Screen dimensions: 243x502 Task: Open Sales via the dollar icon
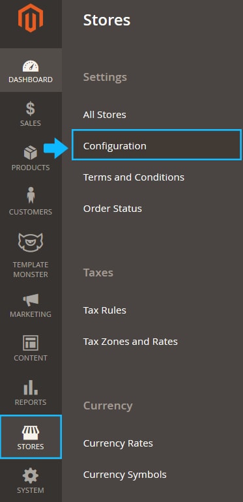click(31, 108)
